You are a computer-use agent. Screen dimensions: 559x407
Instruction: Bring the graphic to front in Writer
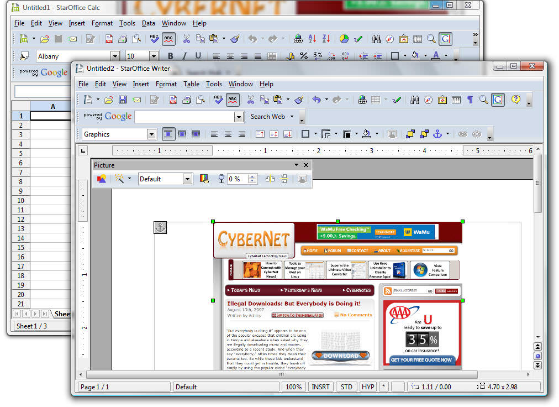(410, 134)
